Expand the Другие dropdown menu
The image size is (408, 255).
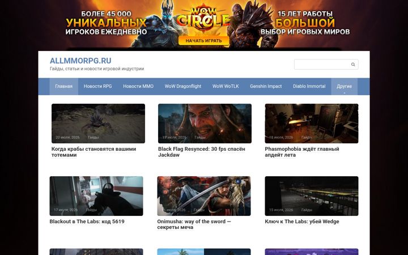[x=345, y=86]
